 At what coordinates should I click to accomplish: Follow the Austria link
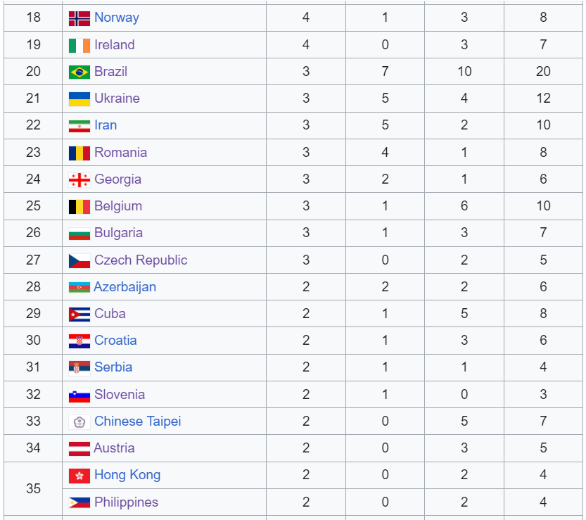[114, 448]
